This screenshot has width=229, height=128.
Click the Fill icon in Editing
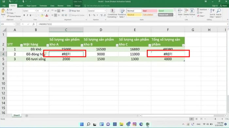coord(198,13)
